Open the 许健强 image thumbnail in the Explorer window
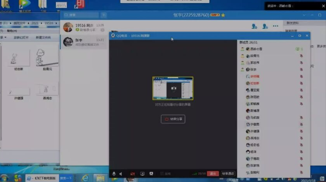Image resolution: width=326 pixels, height=182 pixels. [19, 92]
